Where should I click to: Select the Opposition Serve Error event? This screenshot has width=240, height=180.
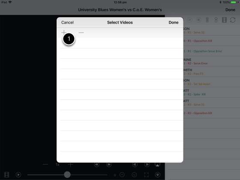pyautogui.click(x=203, y=51)
